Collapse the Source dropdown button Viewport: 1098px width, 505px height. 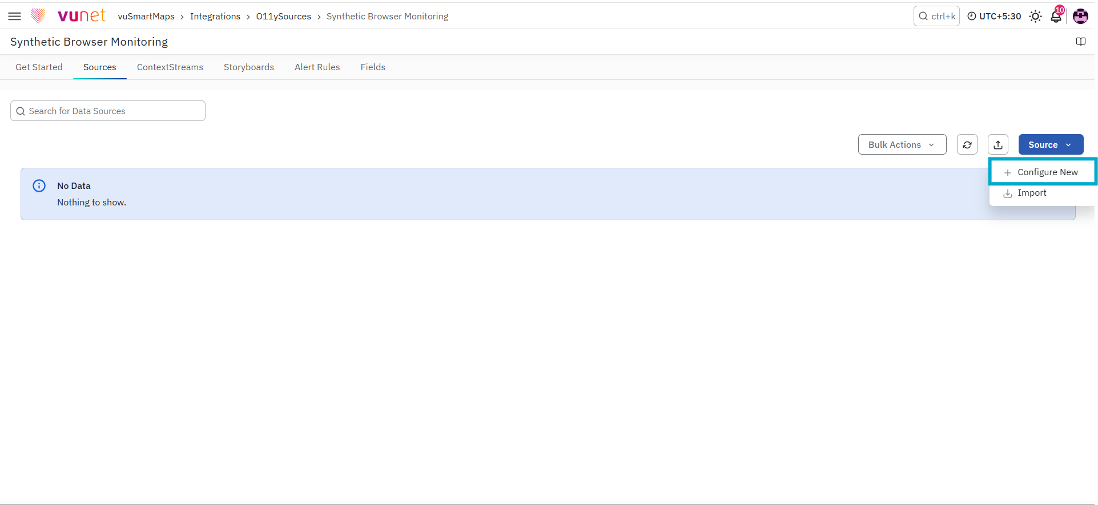coord(1051,145)
